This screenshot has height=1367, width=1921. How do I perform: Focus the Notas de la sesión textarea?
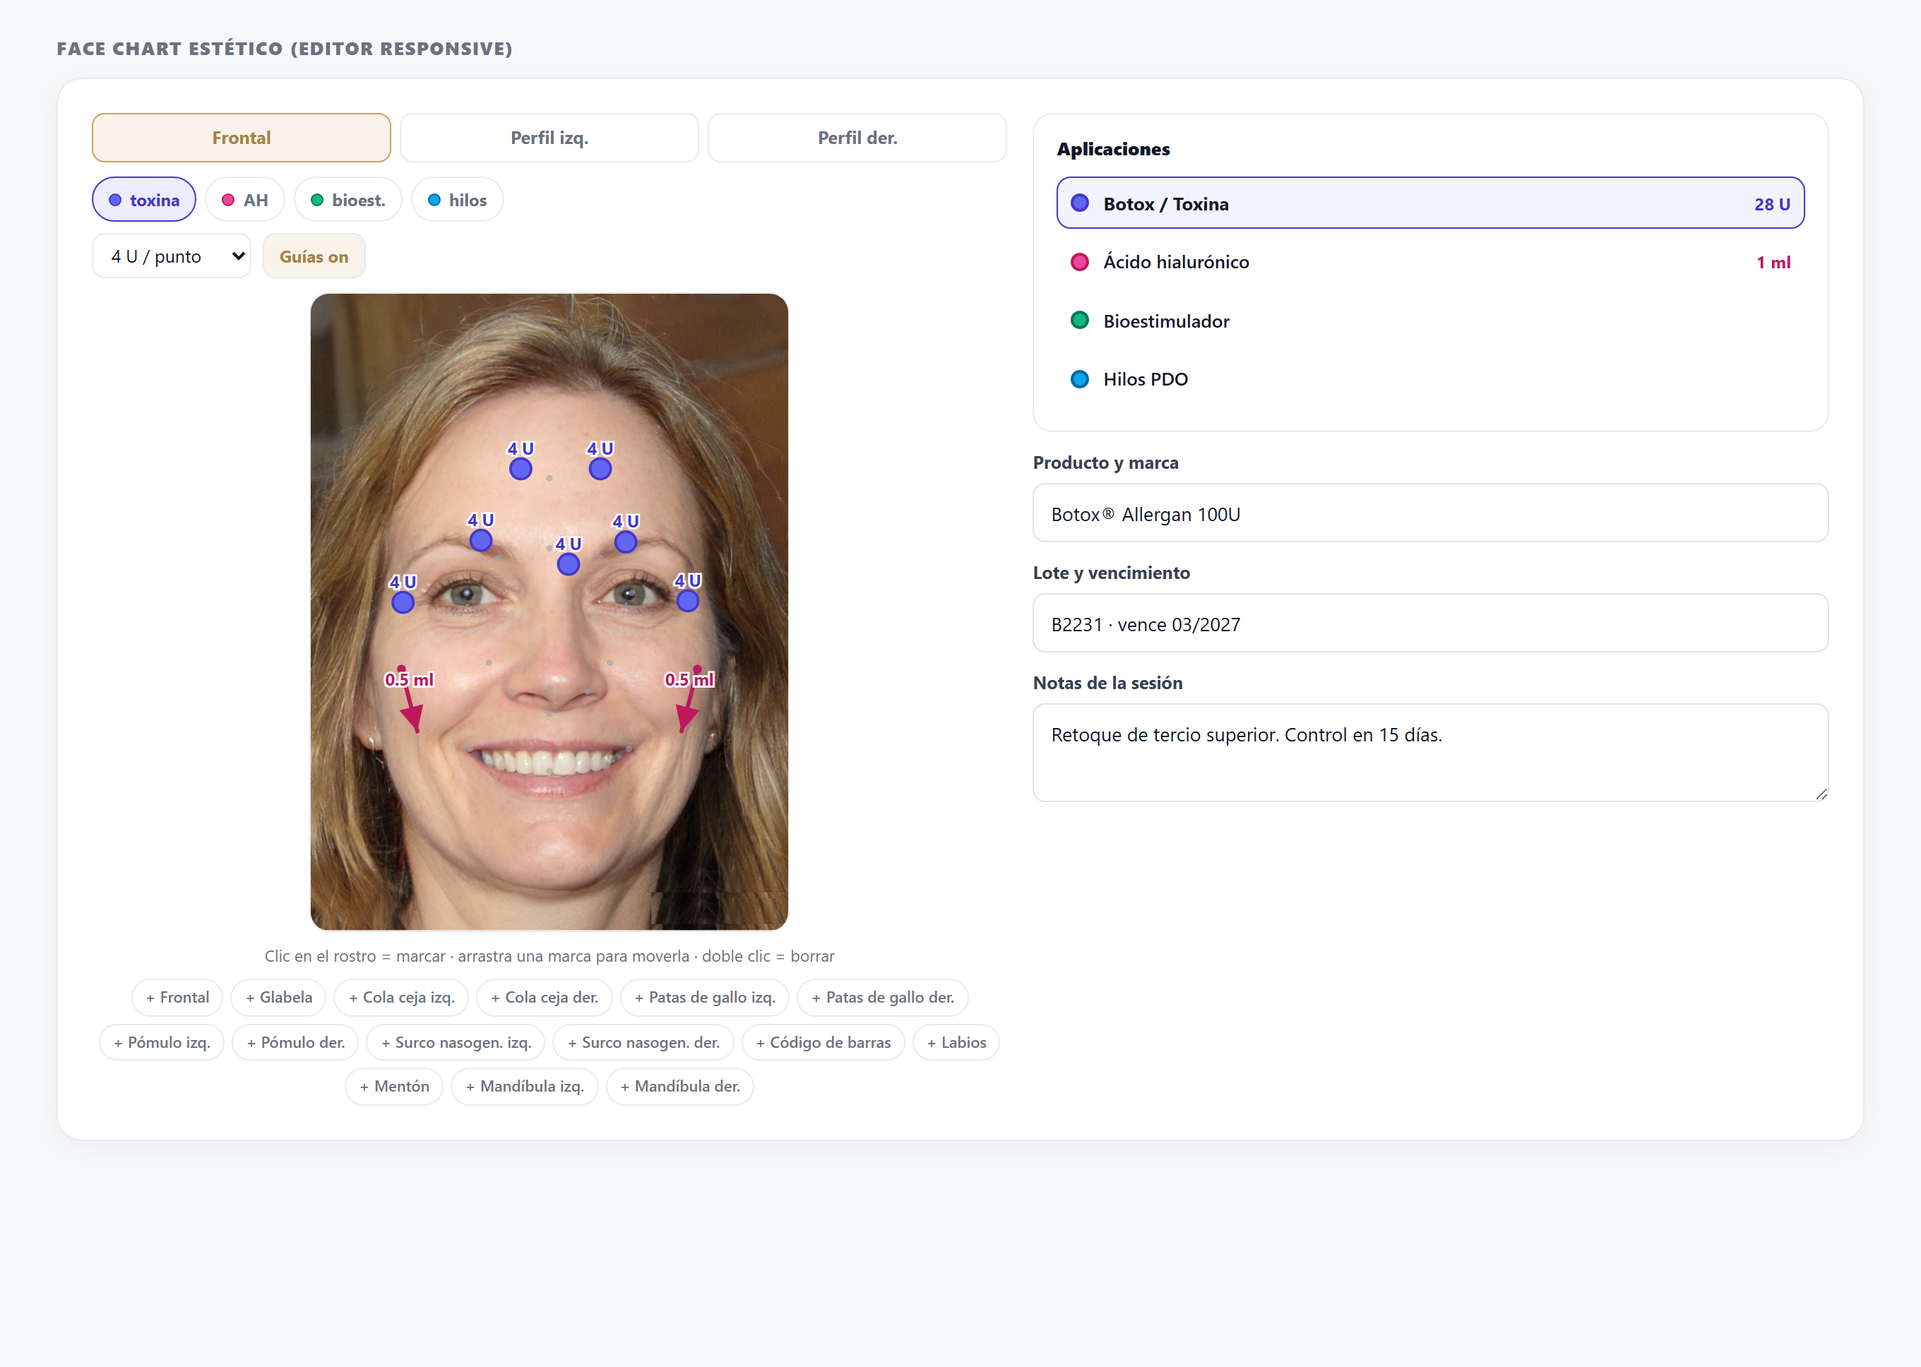click(1430, 753)
